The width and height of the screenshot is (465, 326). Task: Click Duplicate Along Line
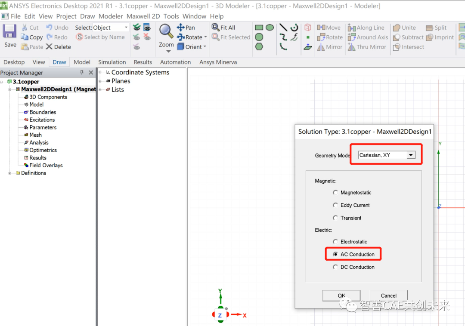366,28
